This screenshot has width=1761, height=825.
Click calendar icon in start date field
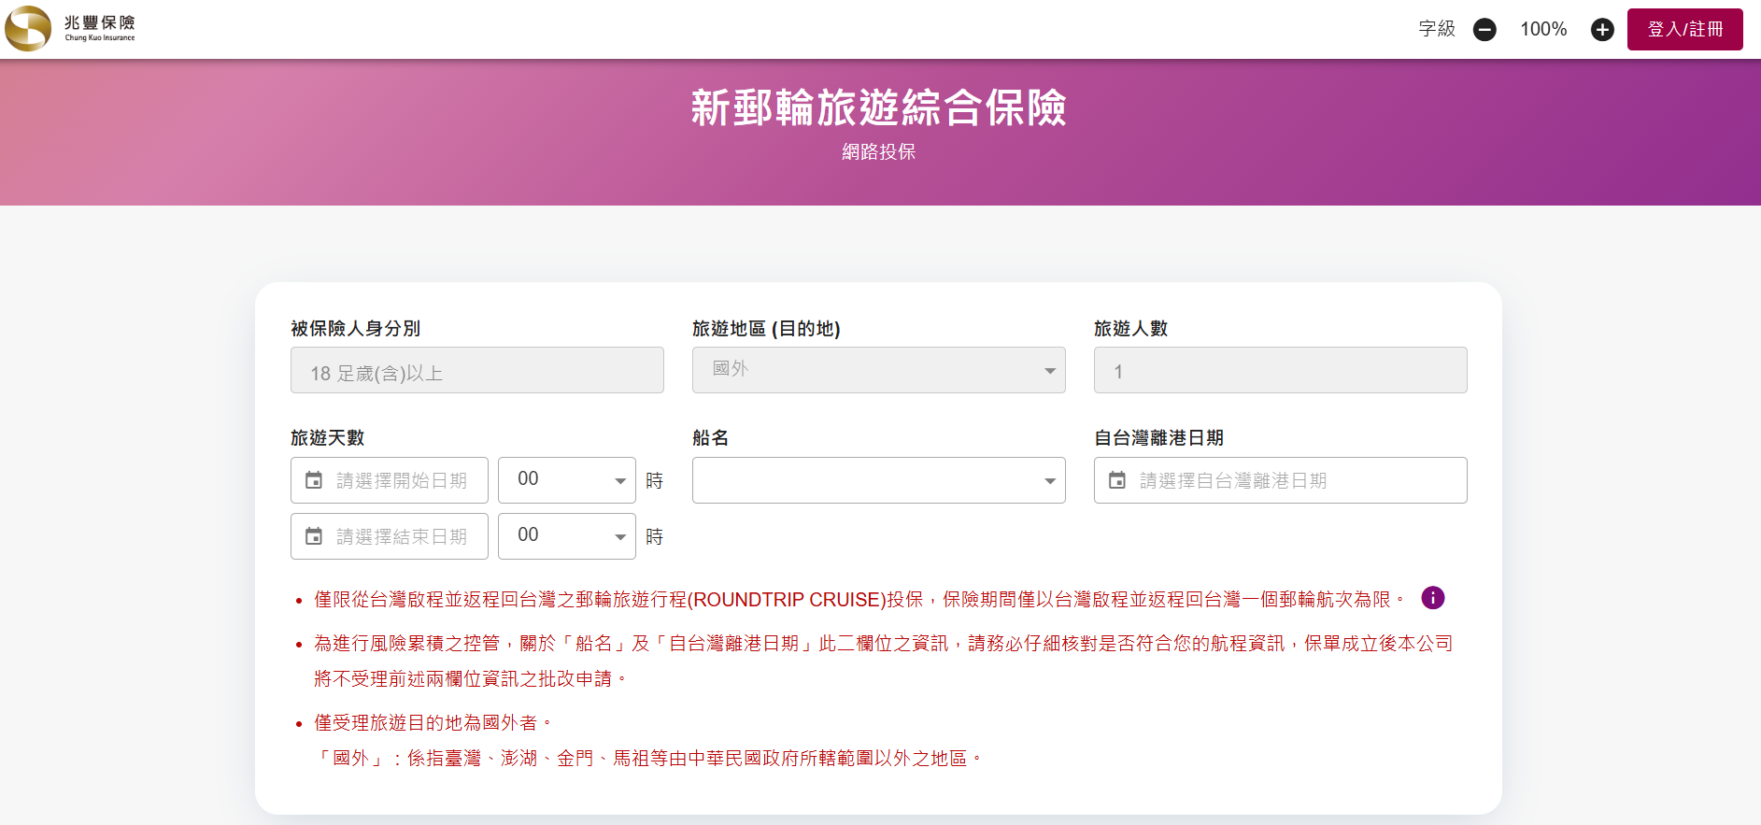pos(314,480)
